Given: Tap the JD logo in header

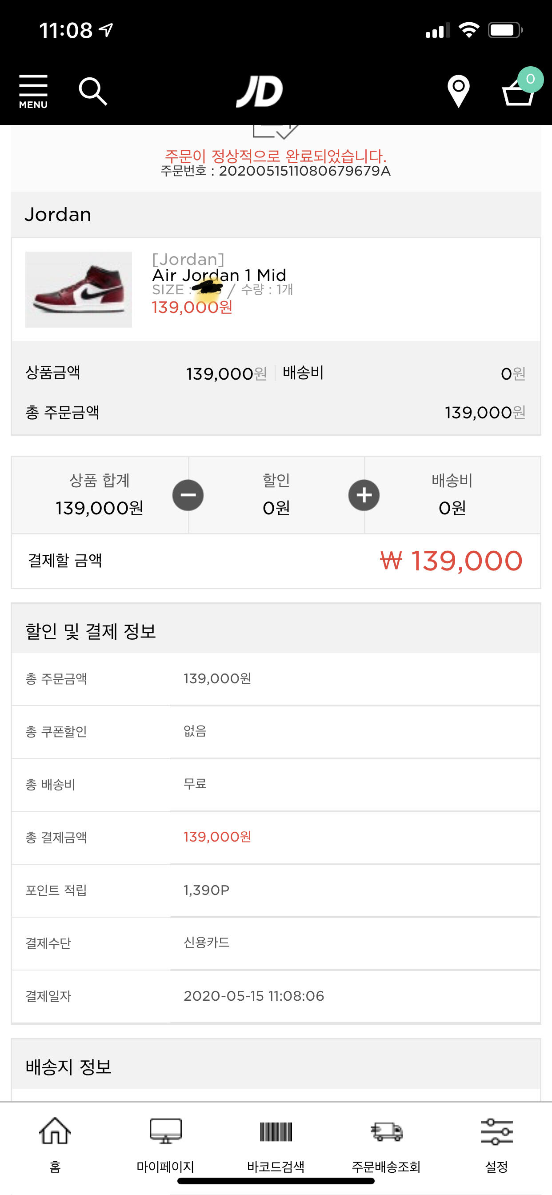Looking at the screenshot, I should (x=259, y=92).
